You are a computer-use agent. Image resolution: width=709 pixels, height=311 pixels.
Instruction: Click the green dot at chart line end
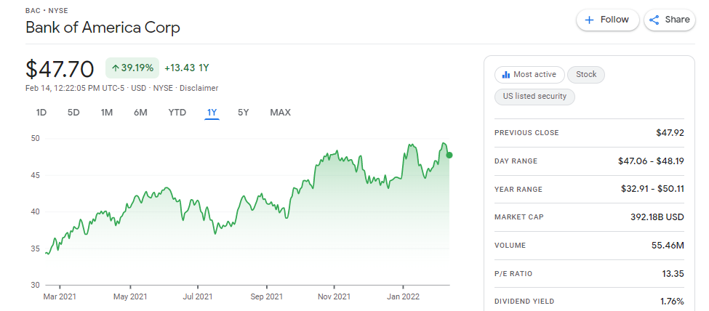(449, 155)
